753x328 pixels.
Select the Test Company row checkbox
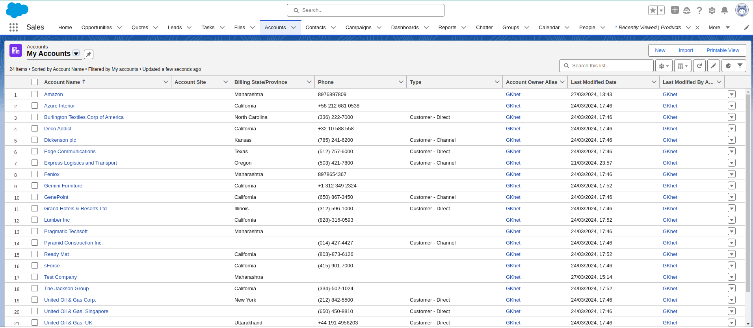click(x=35, y=277)
